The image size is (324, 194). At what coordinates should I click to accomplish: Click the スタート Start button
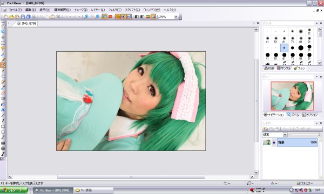click(14, 190)
